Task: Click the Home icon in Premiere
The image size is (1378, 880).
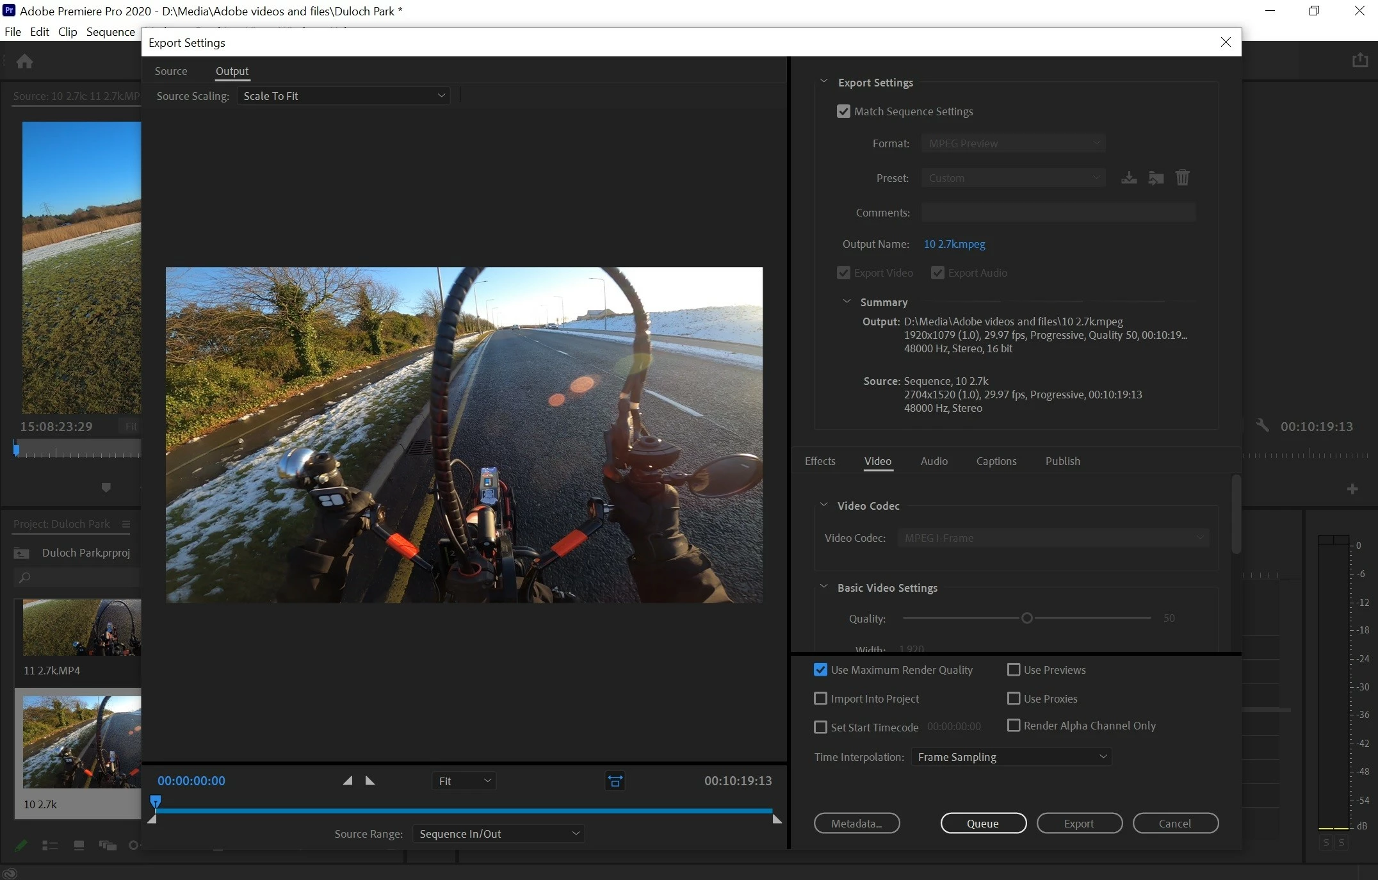Action: point(25,61)
